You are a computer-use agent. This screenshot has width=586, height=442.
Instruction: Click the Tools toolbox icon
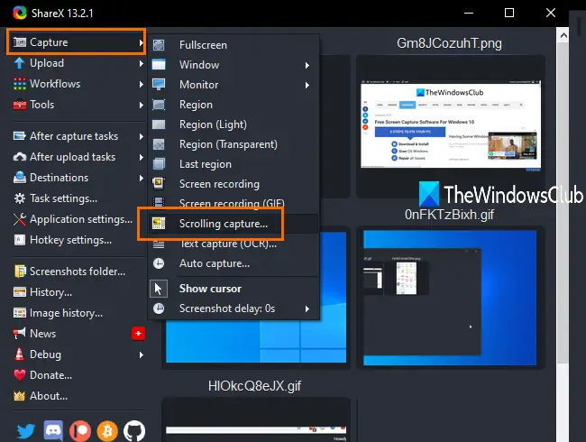click(x=20, y=105)
